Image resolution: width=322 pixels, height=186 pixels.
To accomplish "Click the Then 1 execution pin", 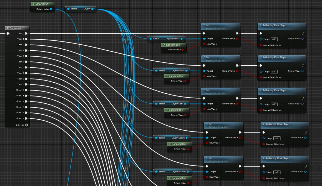I will click(26, 39).
